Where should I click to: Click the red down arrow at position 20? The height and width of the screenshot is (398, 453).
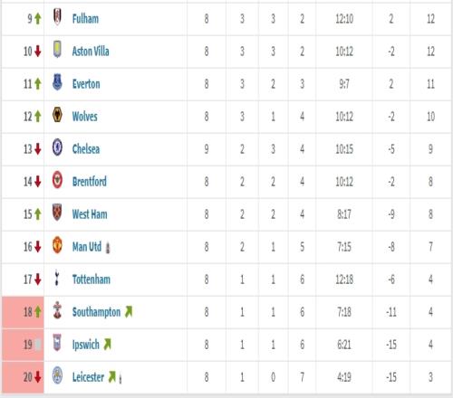(x=38, y=377)
